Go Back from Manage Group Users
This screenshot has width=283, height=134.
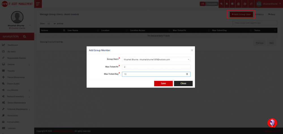point(272,14)
